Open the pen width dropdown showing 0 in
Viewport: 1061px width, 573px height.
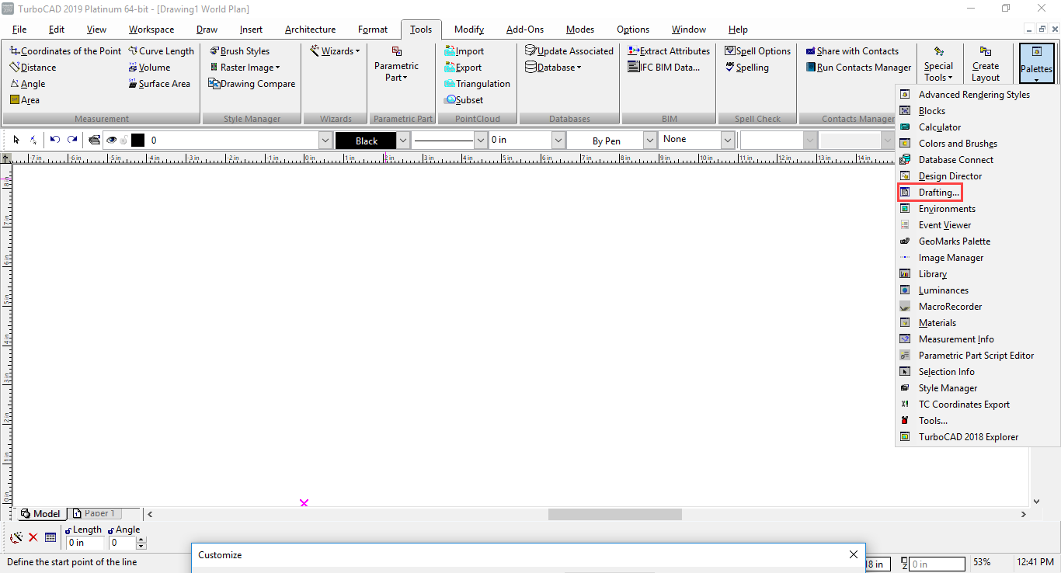pos(558,141)
